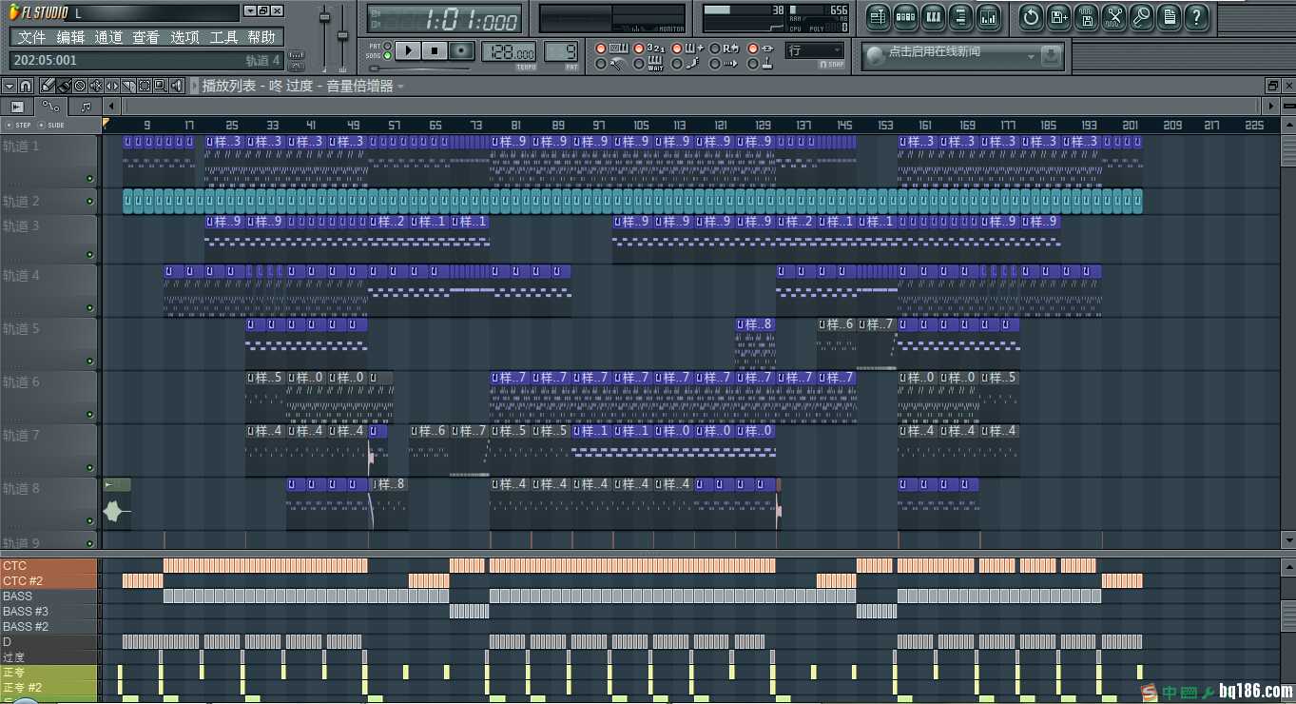Click the news download button icon
Viewport: 1296px width, 704px height.
[1051, 57]
